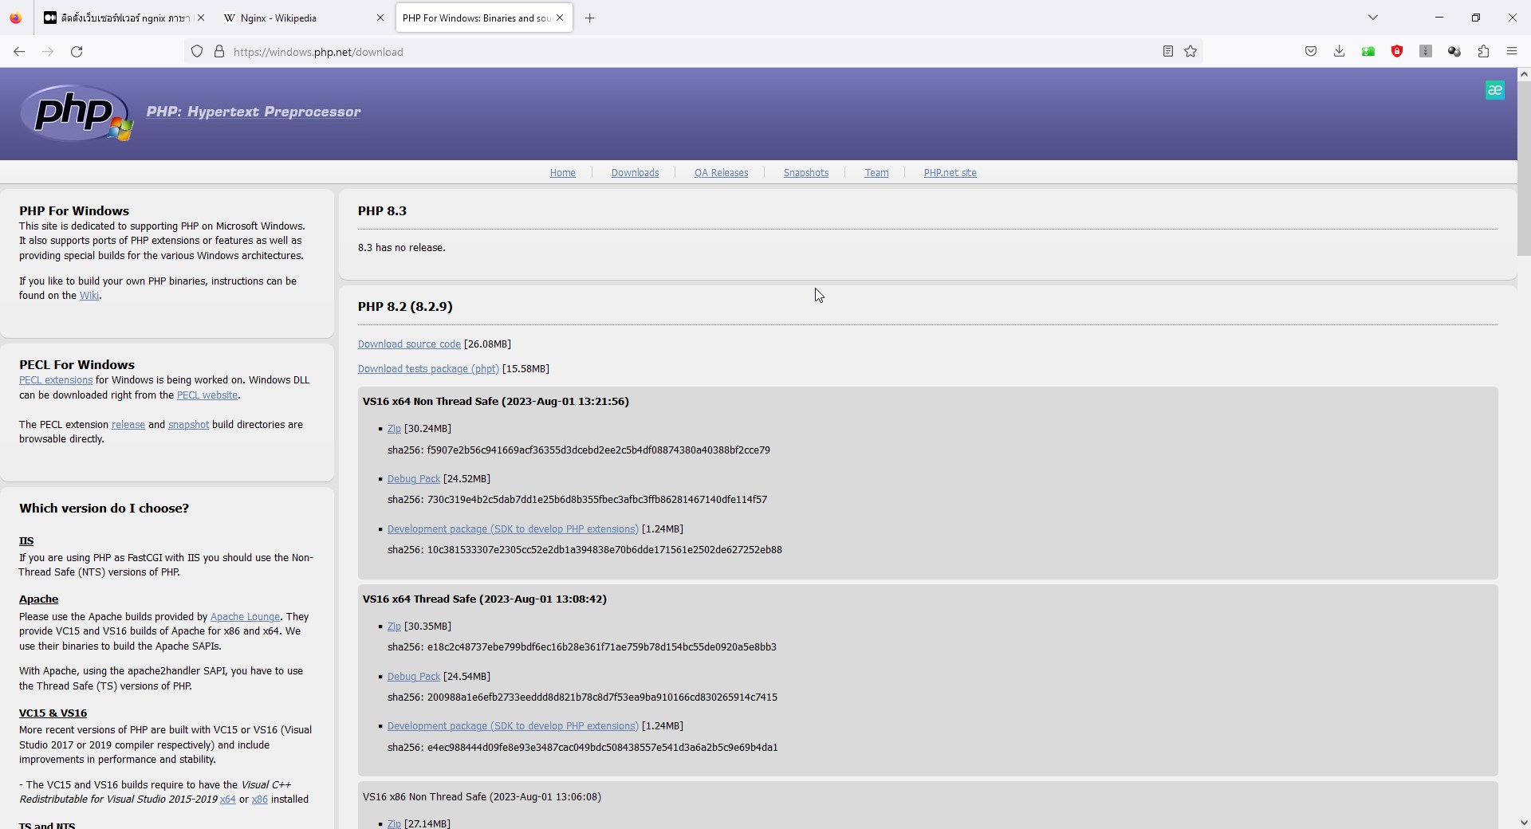Click the browser back arrow

click(x=19, y=52)
